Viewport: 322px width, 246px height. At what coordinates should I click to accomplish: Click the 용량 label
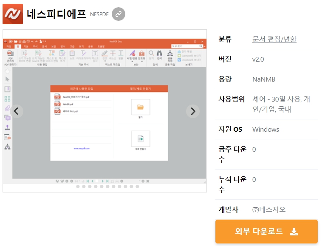point(225,79)
